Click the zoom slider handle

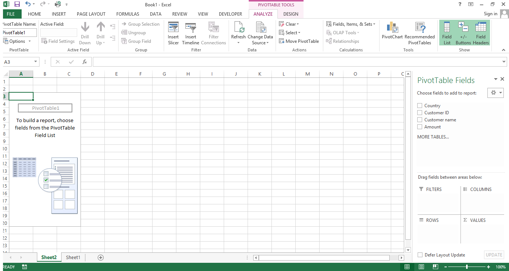click(467, 267)
